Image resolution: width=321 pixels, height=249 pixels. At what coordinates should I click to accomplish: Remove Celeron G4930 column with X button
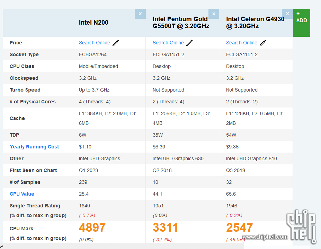tap(287, 14)
